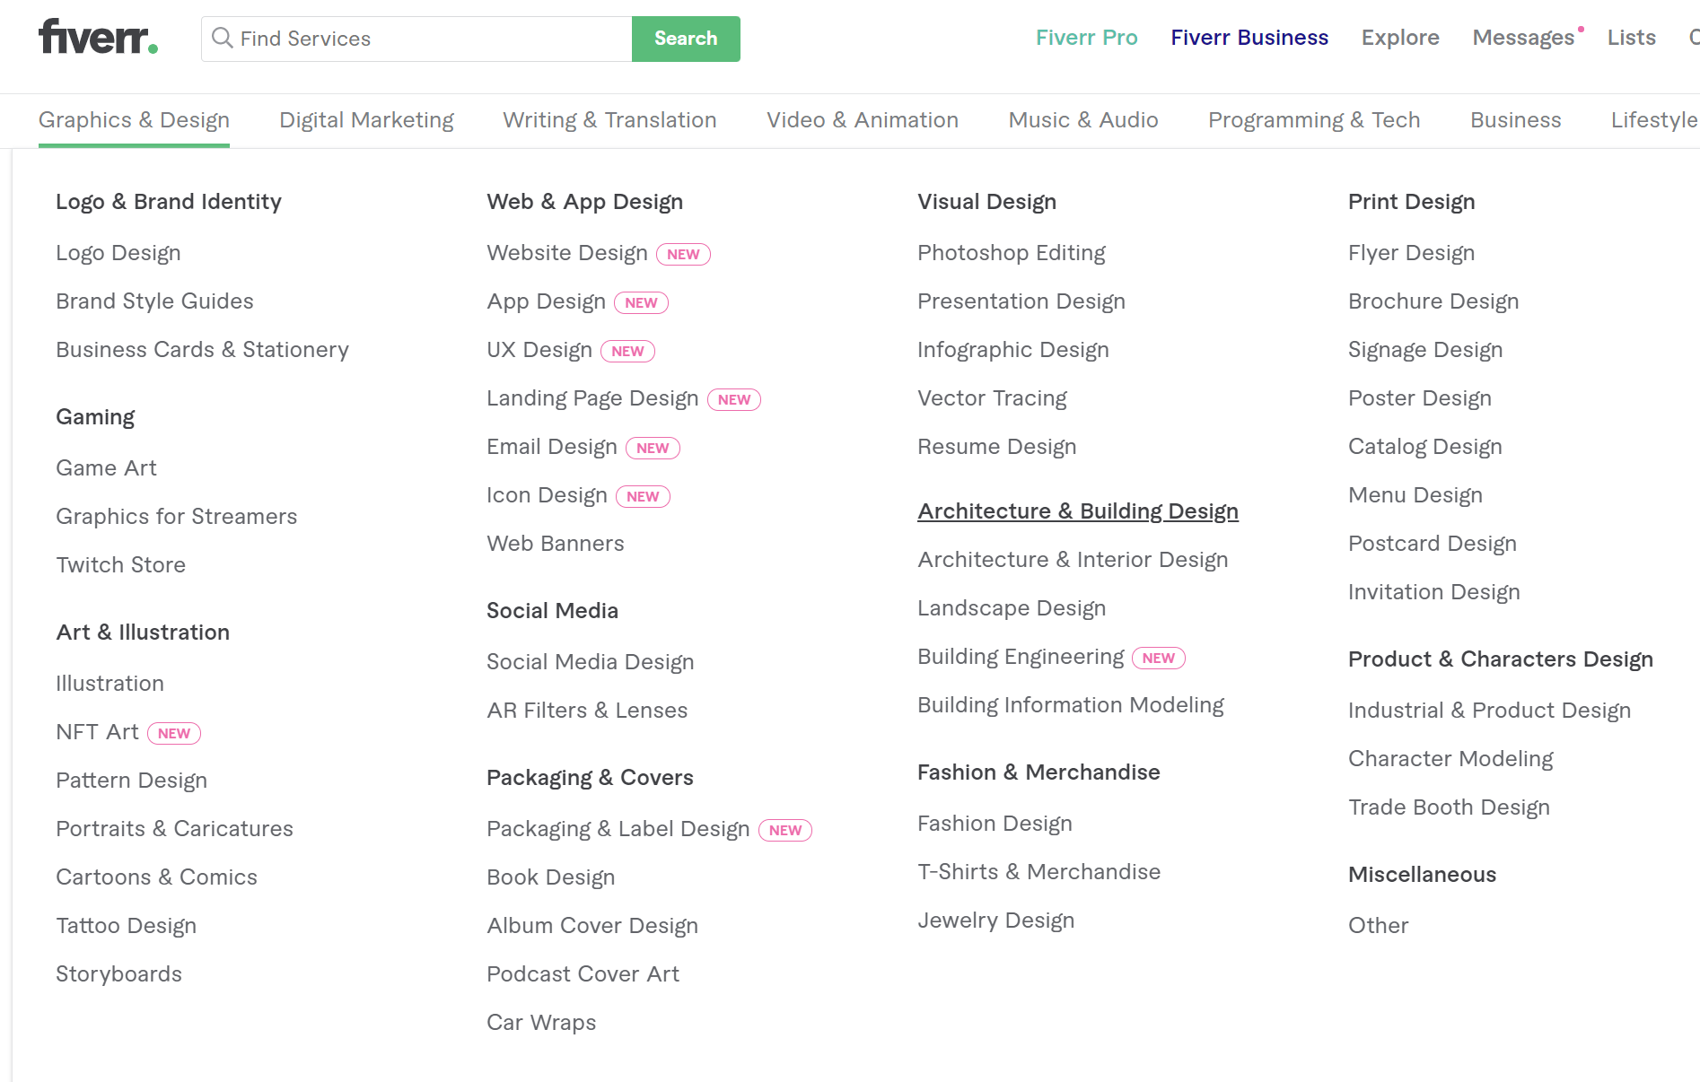Open Logo Design subcategory
Screen dimensions: 1700x1082
(118, 253)
